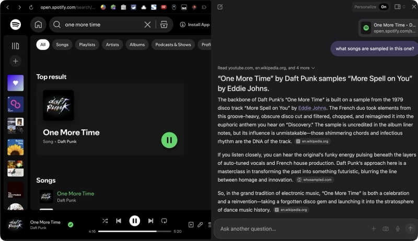The image size is (418, 241).
Task: Open the purple infinity-loop playlist thumbnail
Action: pos(16,104)
